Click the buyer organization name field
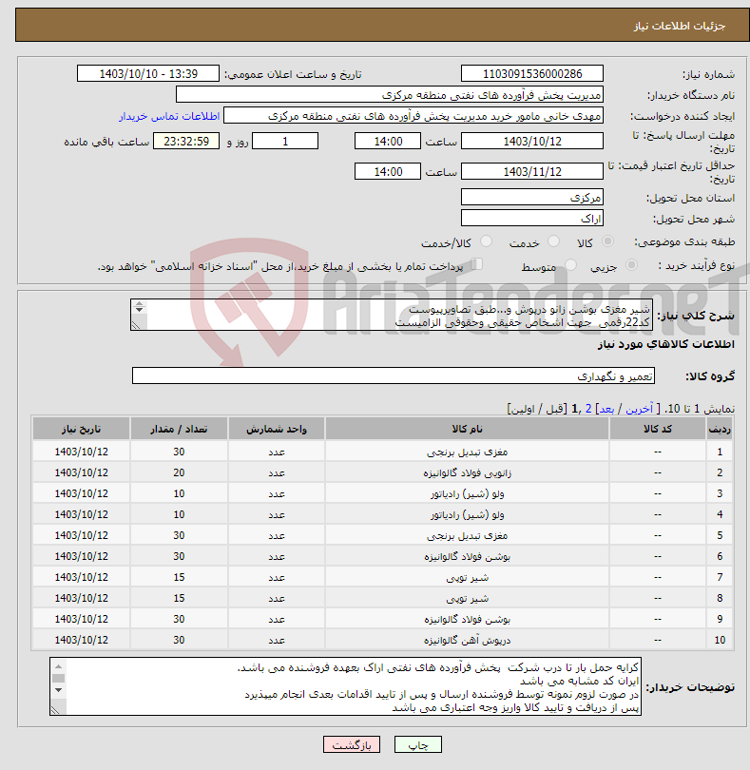This screenshot has height=770, width=750. 390,95
